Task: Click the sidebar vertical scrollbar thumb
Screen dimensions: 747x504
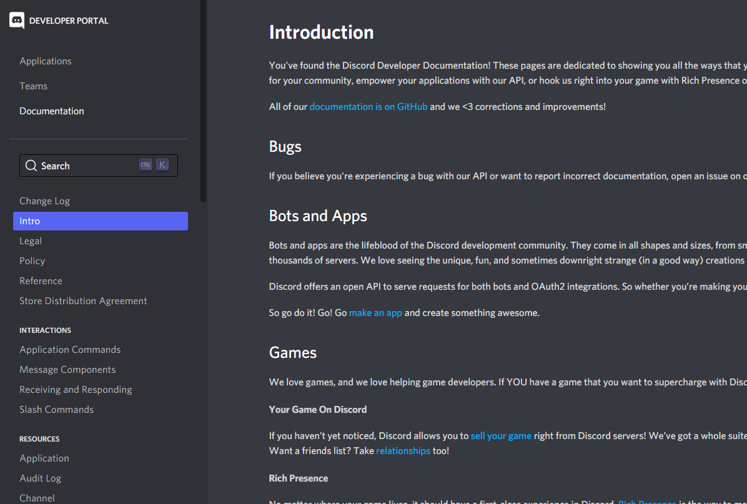Action: point(204,100)
